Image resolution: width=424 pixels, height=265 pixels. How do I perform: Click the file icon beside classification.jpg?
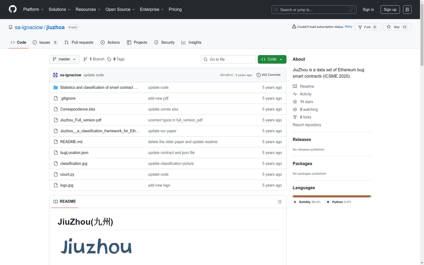(x=56, y=164)
